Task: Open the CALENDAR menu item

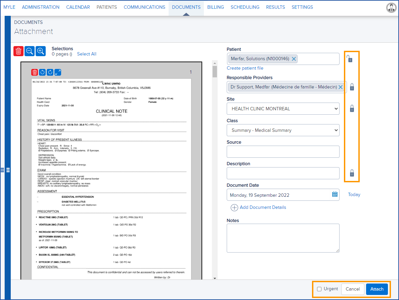Action: (78, 7)
